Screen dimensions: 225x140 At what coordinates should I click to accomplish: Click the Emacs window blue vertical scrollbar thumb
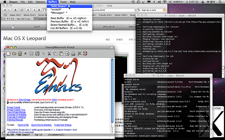tap(112, 91)
